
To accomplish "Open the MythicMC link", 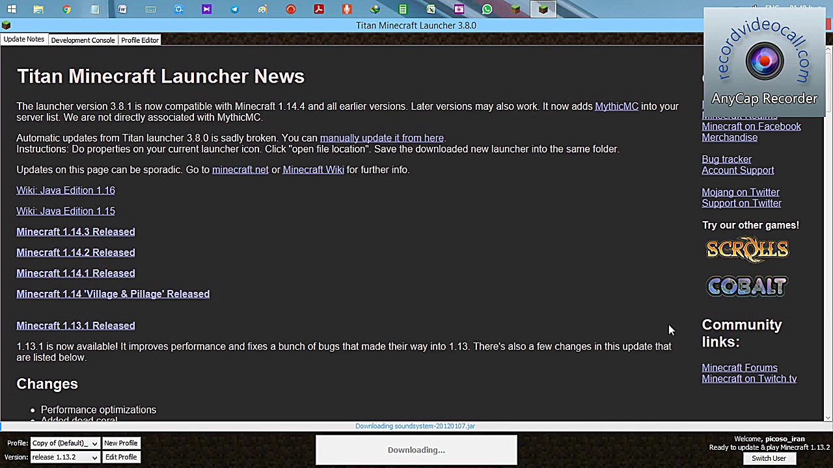I will (616, 107).
